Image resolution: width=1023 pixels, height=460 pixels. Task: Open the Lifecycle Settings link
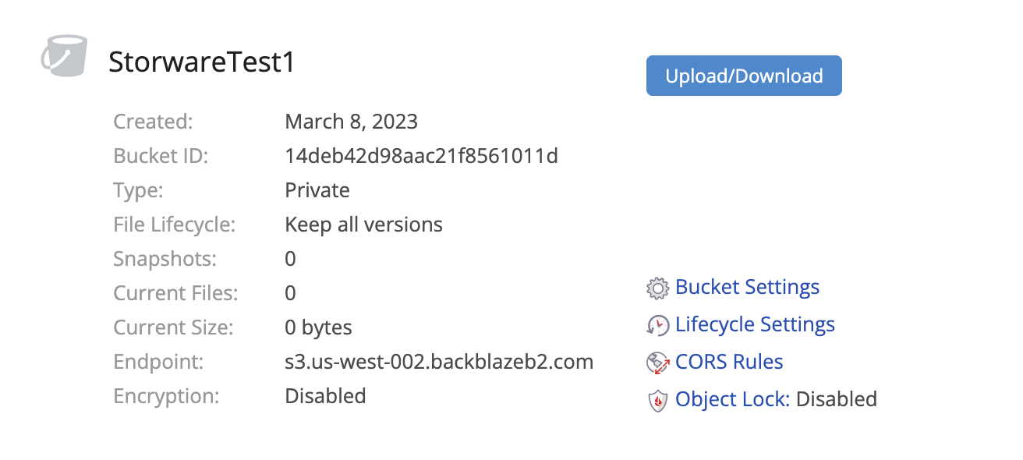tap(755, 324)
